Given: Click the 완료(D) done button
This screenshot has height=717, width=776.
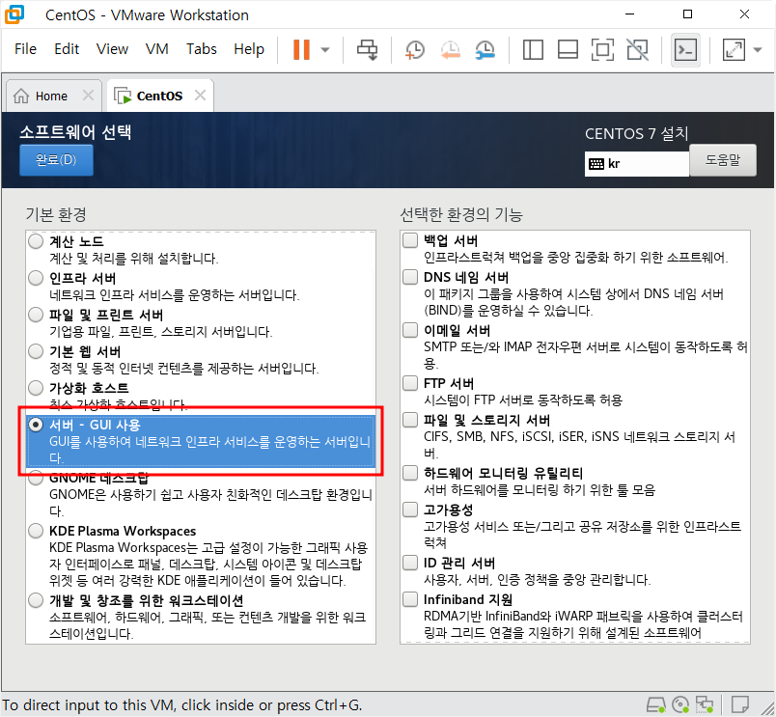Looking at the screenshot, I should [x=56, y=160].
